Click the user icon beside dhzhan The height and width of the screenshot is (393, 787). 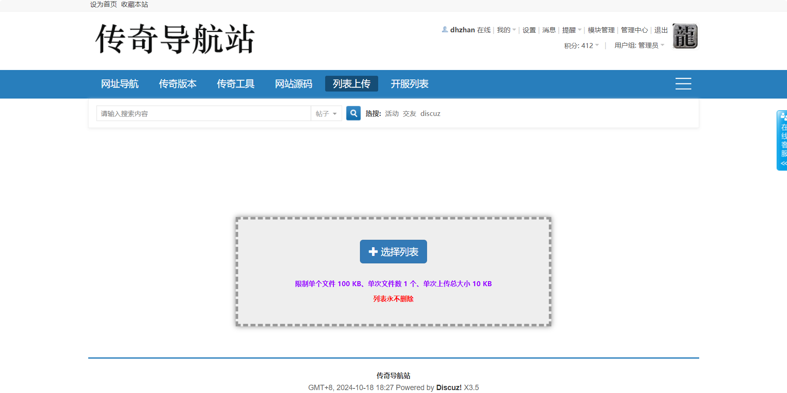pos(444,30)
